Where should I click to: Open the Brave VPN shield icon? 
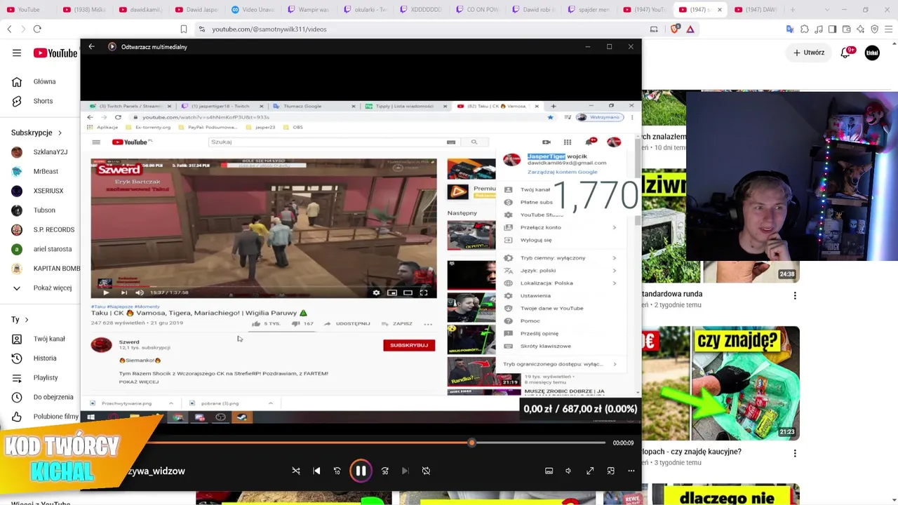[874, 29]
